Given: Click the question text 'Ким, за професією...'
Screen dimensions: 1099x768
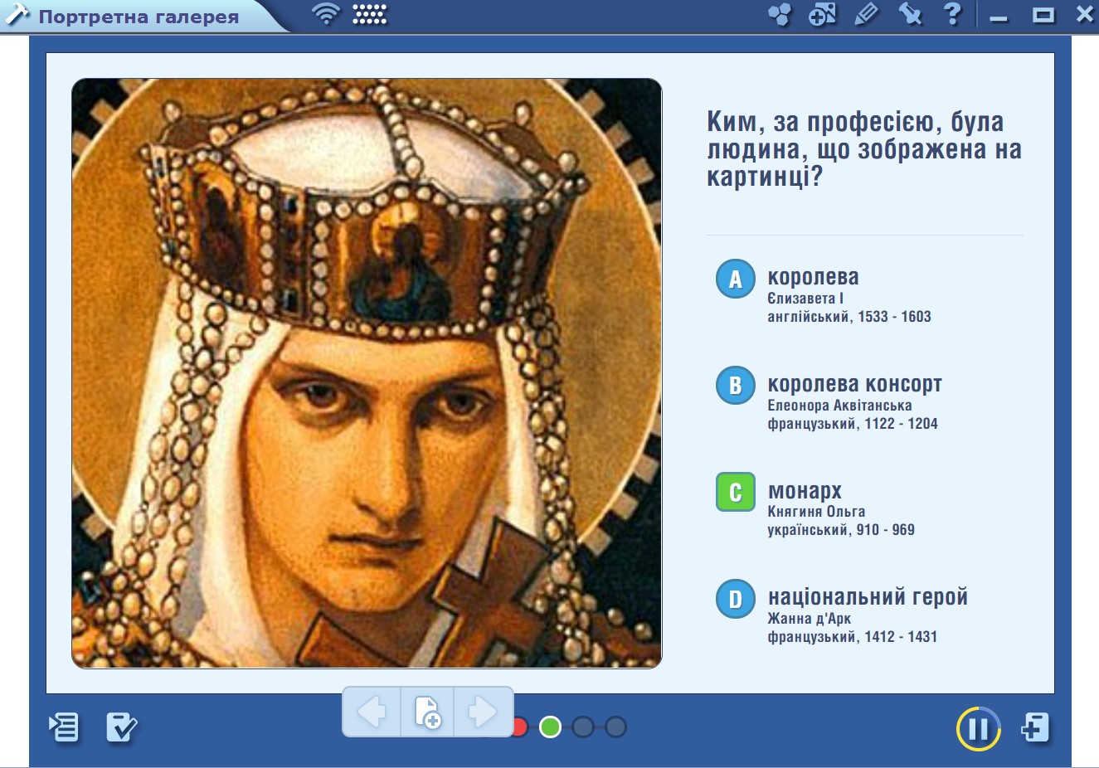Looking at the screenshot, I should [x=863, y=149].
